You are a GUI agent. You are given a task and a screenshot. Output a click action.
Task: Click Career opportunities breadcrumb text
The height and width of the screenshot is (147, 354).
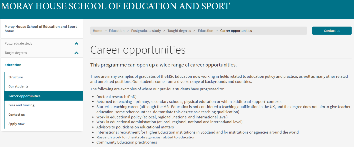(x=236, y=31)
